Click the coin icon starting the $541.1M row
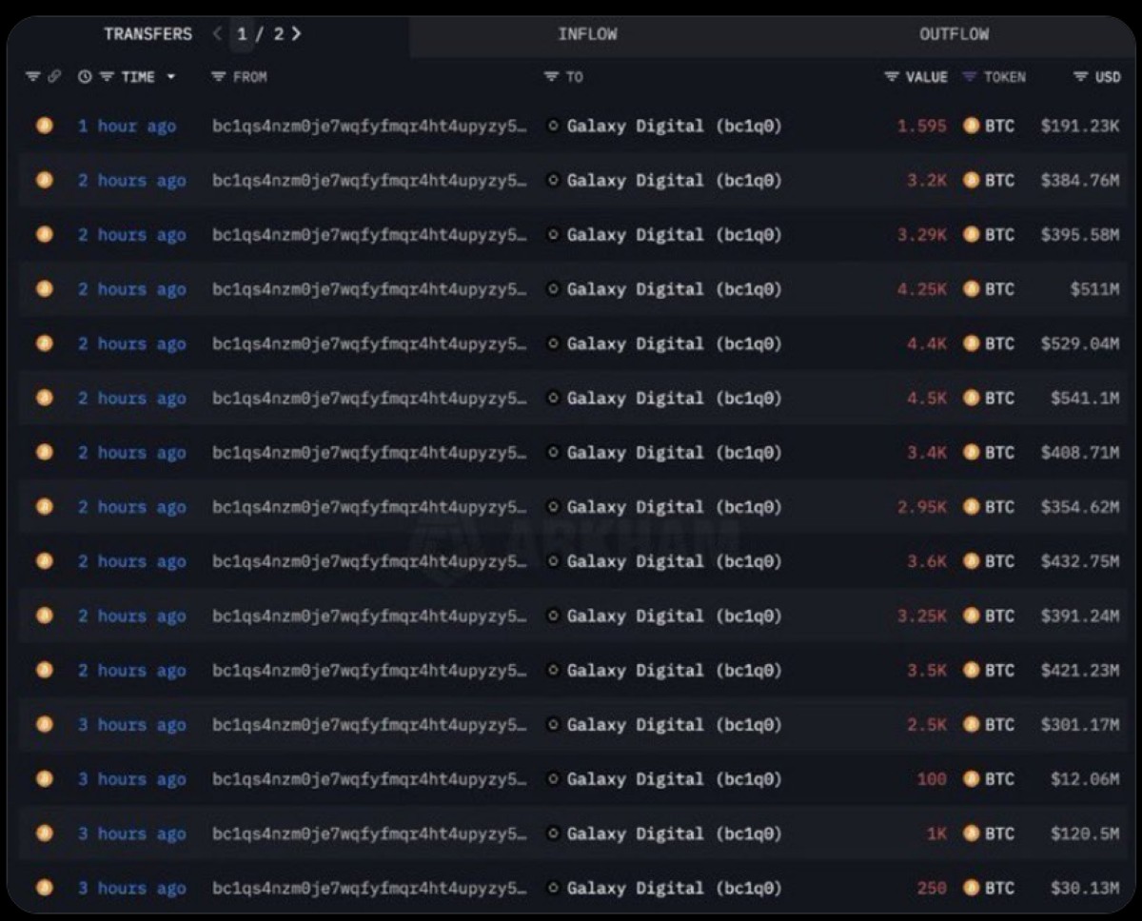Screen dimensions: 1142x921 point(44,398)
